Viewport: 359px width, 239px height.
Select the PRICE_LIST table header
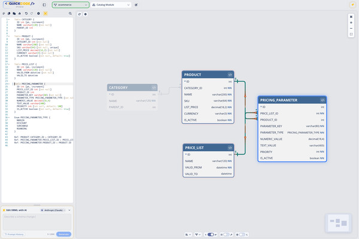[x=208, y=148]
